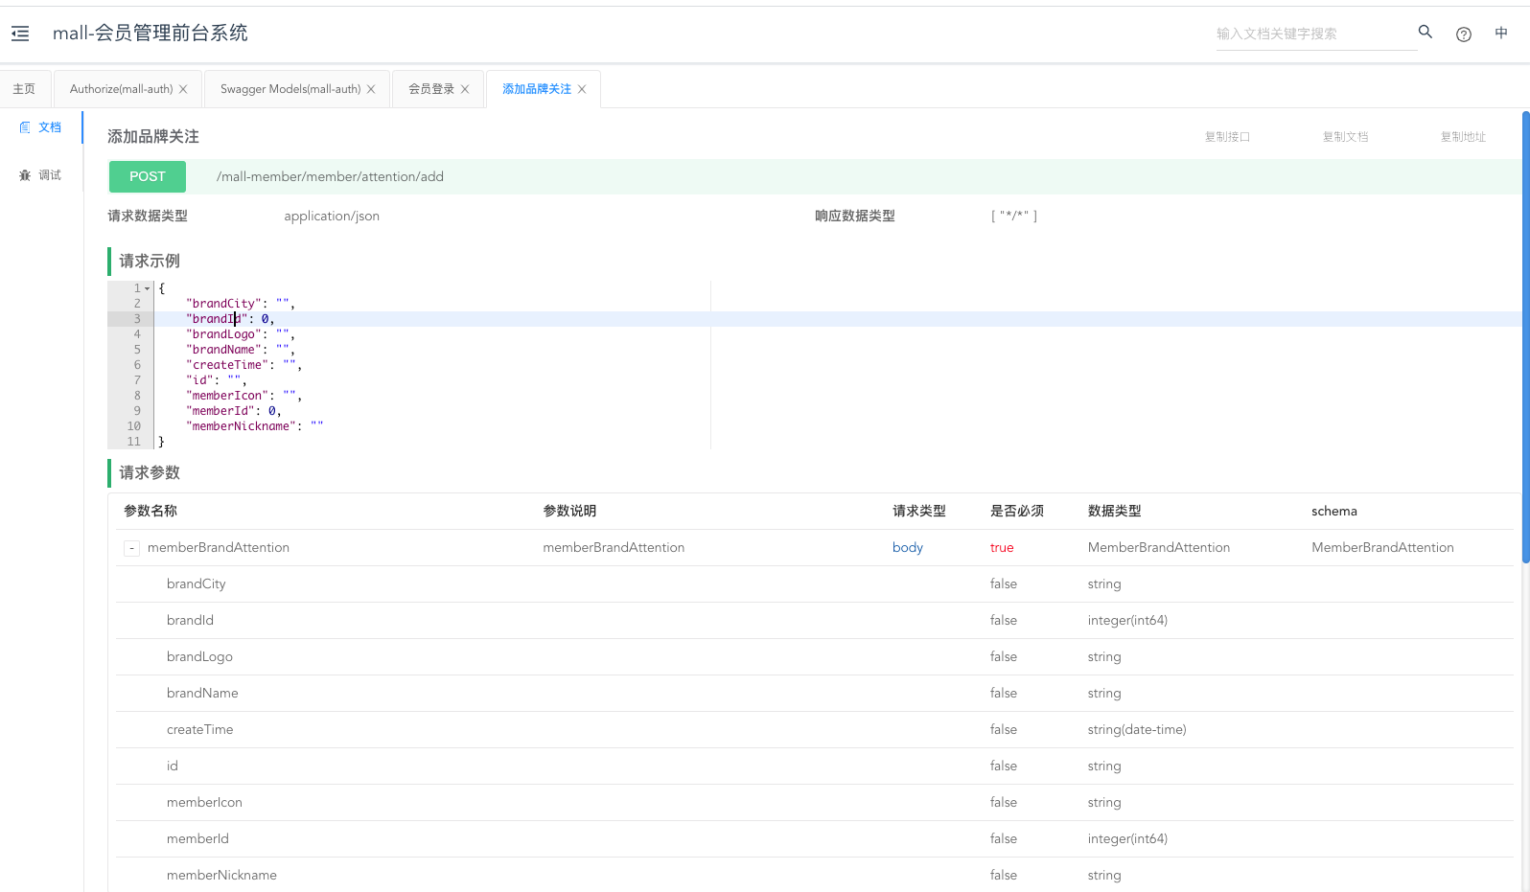Select the 添加品牌关注 tab
This screenshot has width=1530, height=892.
tap(537, 89)
